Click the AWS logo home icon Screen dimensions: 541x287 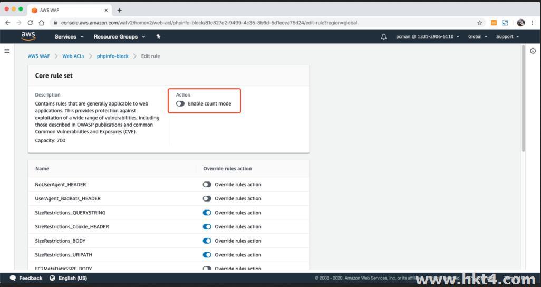[28, 36]
